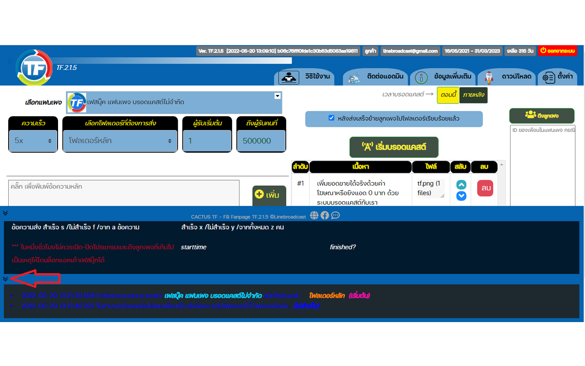
Task: Click the chat bubble icon in footer
Action: pyautogui.click(x=335, y=215)
